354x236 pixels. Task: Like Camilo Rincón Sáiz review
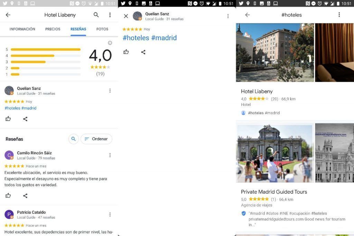point(8,196)
